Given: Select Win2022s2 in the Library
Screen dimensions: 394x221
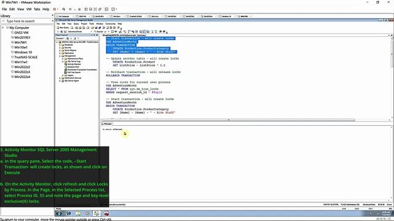Looking at the screenshot, I should [22, 67].
